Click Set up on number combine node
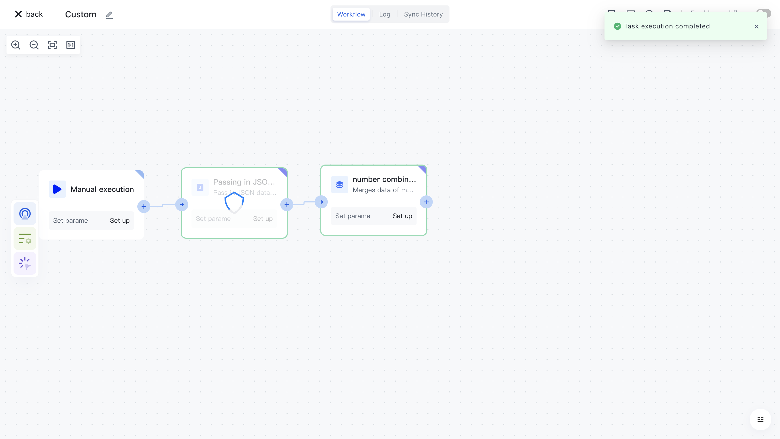 (402, 216)
